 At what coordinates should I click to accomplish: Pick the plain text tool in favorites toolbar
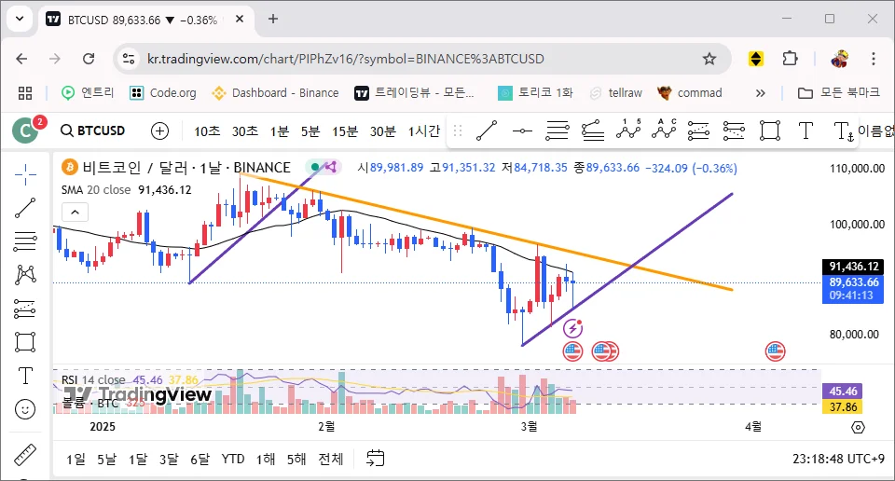click(805, 131)
